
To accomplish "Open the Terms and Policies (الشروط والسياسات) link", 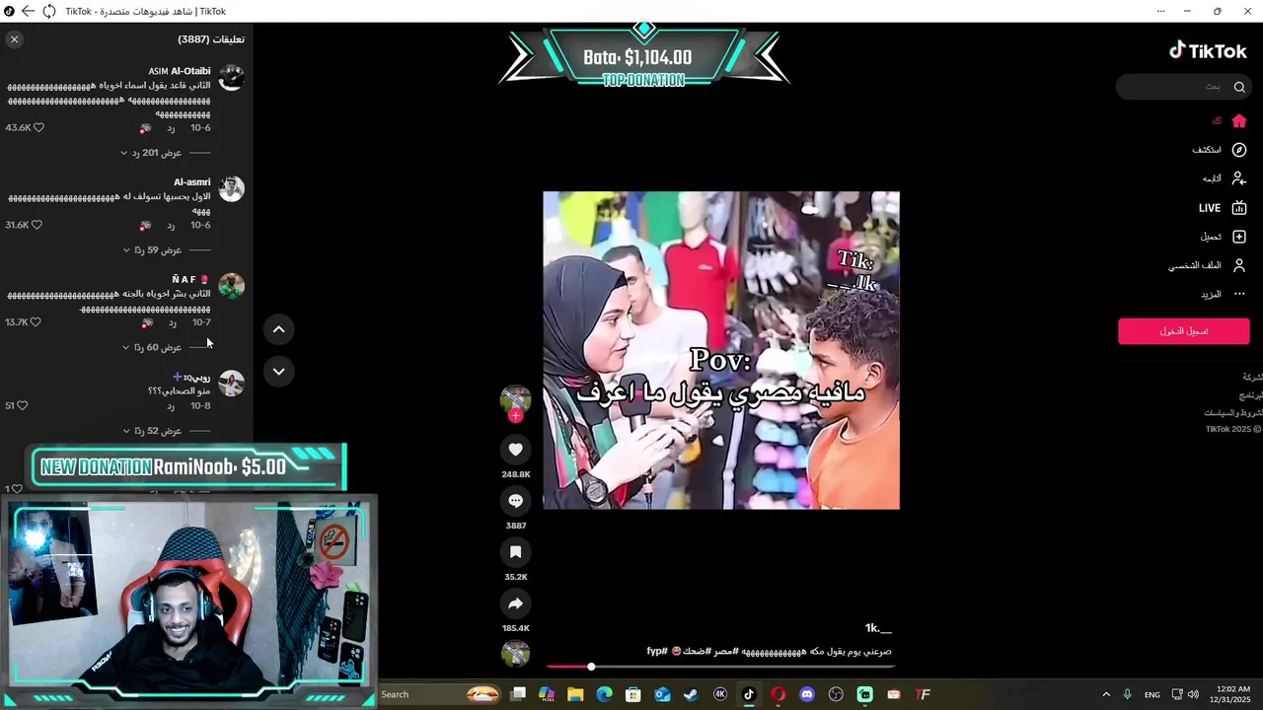I will click(1232, 413).
